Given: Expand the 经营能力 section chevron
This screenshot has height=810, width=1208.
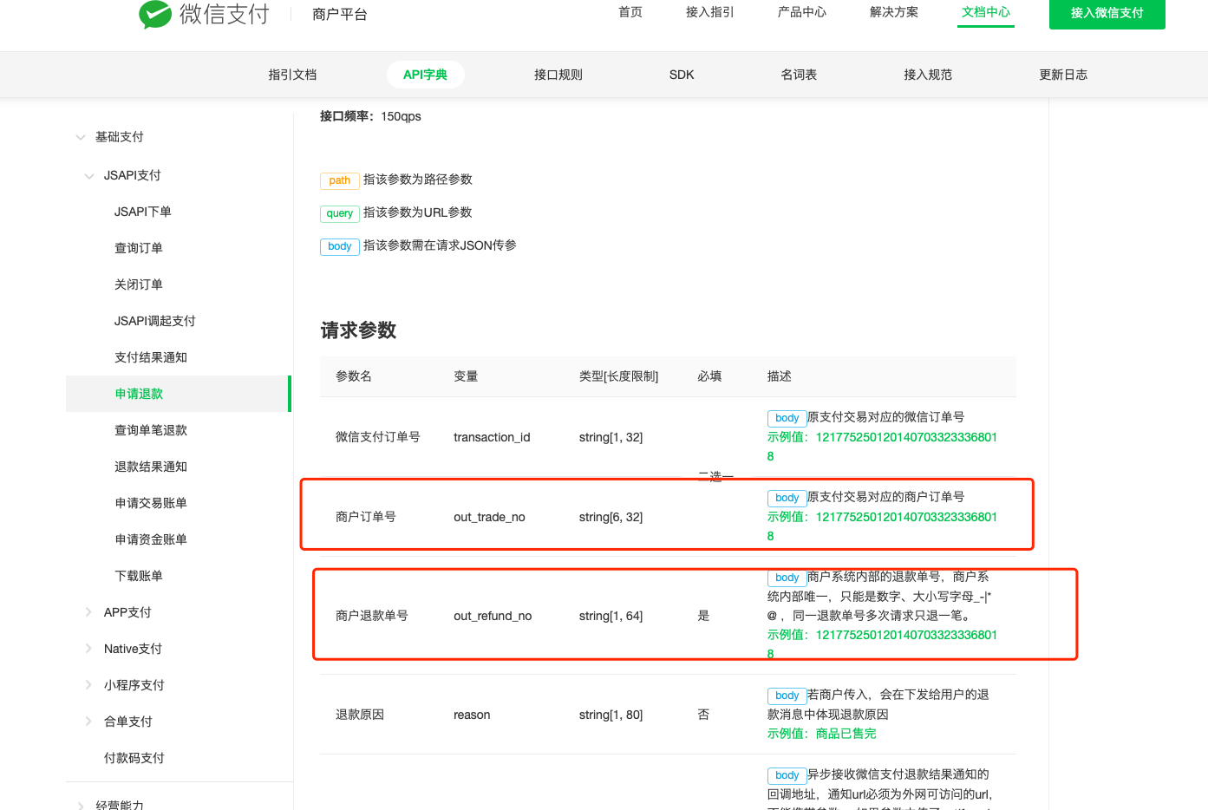Looking at the screenshot, I should coord(81,806).
